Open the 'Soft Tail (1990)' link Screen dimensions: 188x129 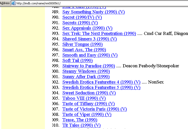[78, 61]
